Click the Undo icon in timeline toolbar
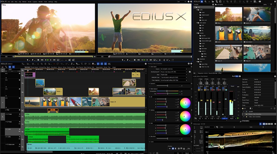This screenshot has width=277, height=154. [62, 64]
